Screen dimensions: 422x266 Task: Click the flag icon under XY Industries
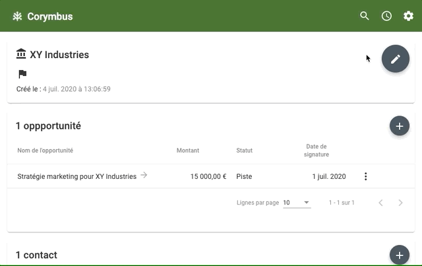[x=22, y=74]
